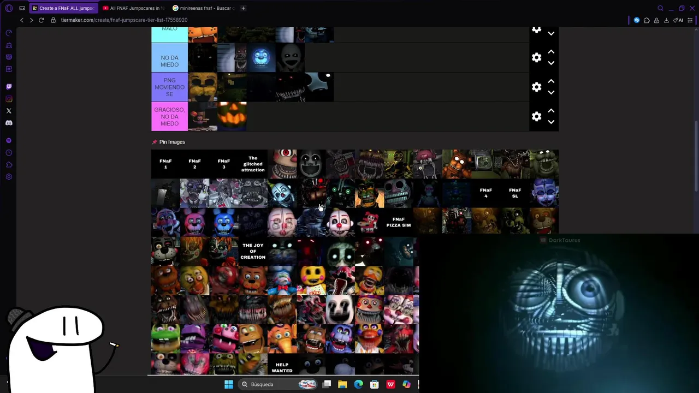Open the Windows Start menu

click(x=229, y=384)
